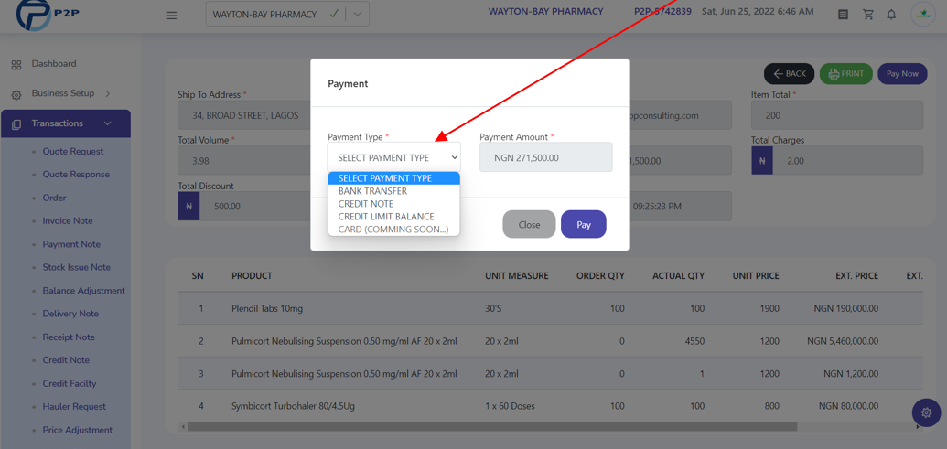Click the BACK button
Screen dimensions: 947x449
pyautogui.click(x=790, y=74)
